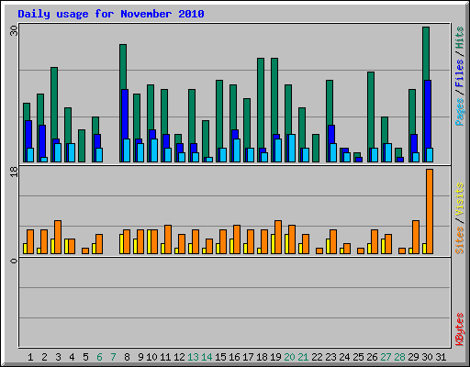This screenshot has width=470, height=367.
Task: Click green weekend day 6 label
Action: point(99,357)
